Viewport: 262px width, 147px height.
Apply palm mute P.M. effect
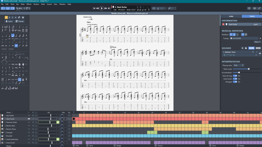click(x=23, y=54)
